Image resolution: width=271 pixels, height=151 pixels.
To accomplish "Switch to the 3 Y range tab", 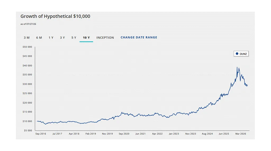I will (62, 37).
